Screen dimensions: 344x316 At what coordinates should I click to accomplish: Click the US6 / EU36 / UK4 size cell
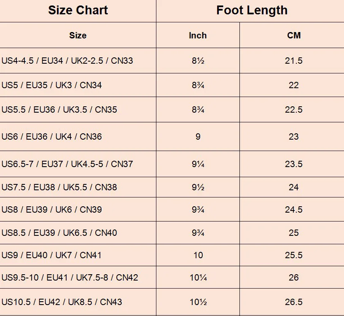point(78,137)
